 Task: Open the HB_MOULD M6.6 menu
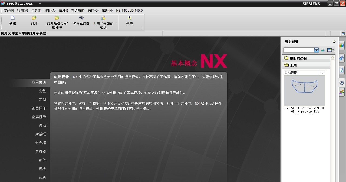click(129, 11)
